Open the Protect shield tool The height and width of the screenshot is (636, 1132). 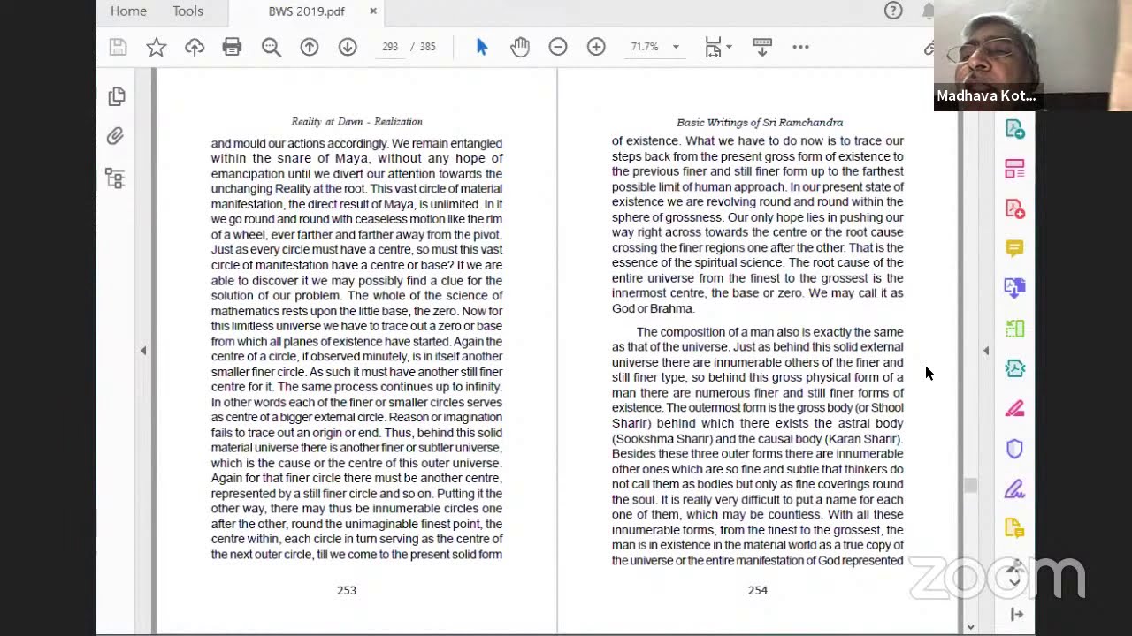pos(1014,449)
